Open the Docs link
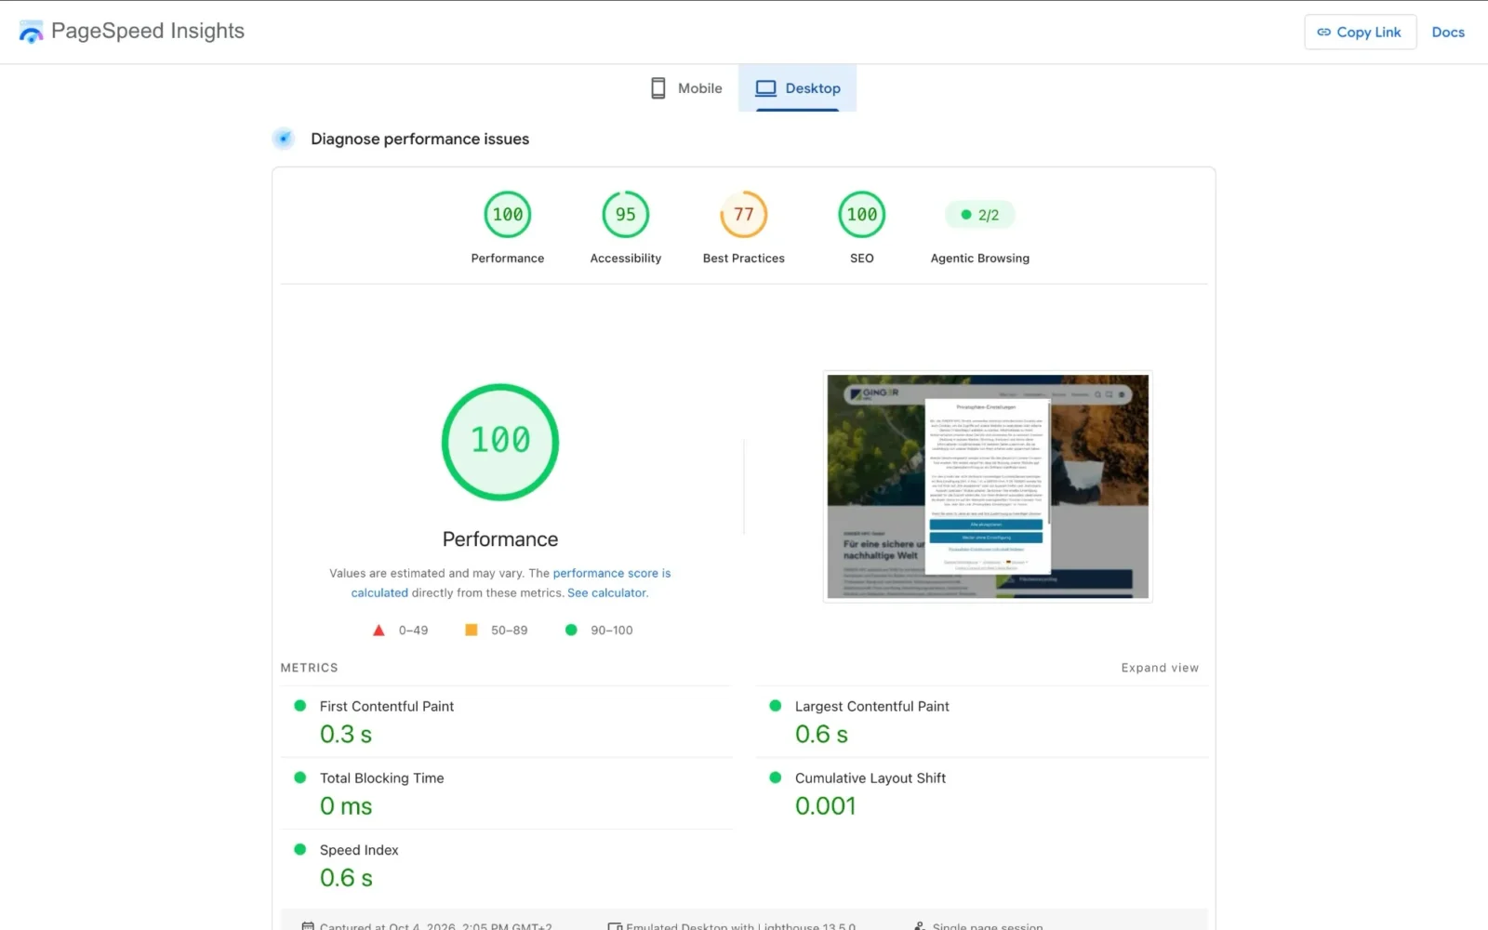 tap(1448, 32)
